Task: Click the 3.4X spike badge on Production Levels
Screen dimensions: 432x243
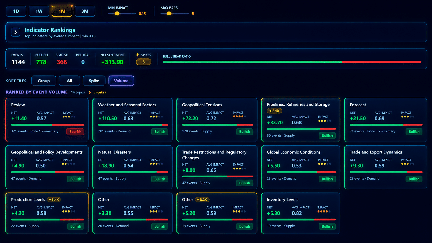Action: click(x=54, y=200)
